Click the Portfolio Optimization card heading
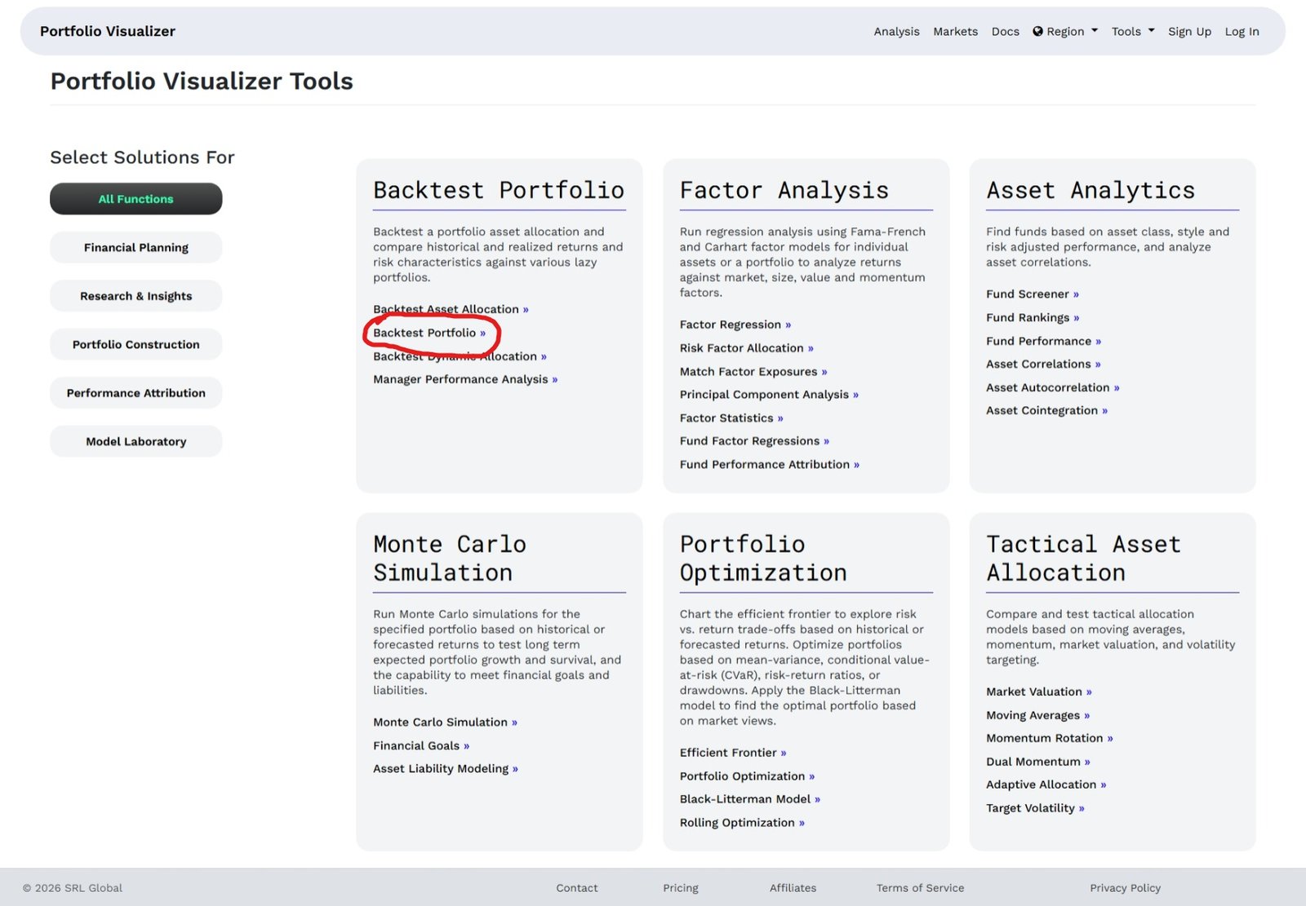1306x906 pixels. pyautogui.click(x=763, y=559)
